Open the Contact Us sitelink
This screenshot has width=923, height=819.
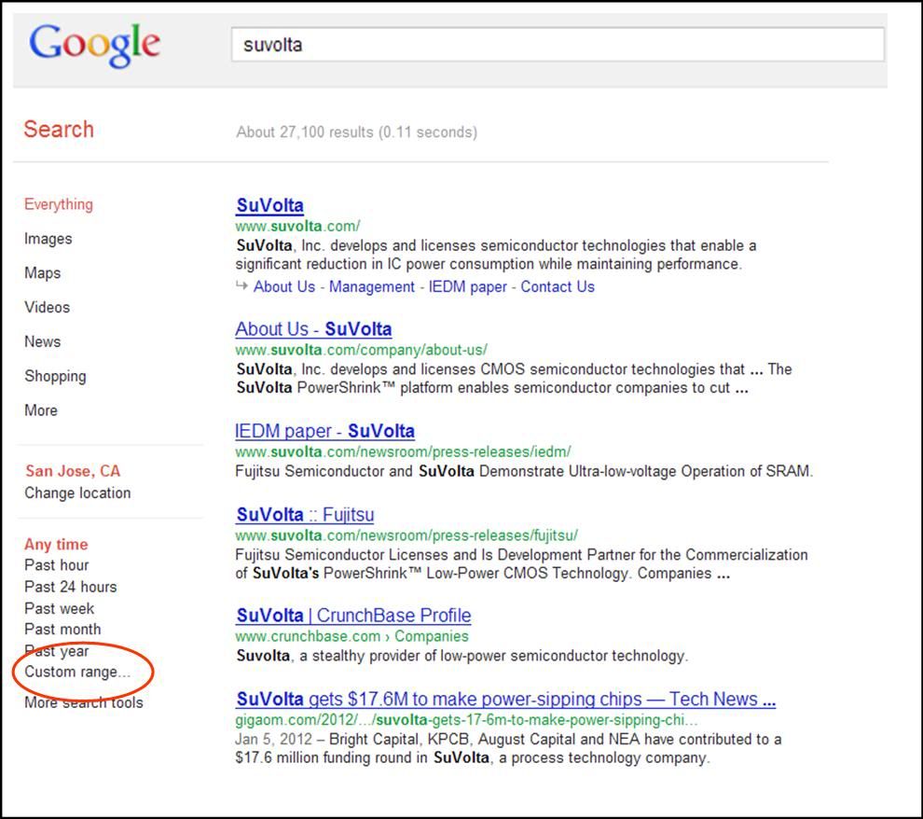(558, 286)
